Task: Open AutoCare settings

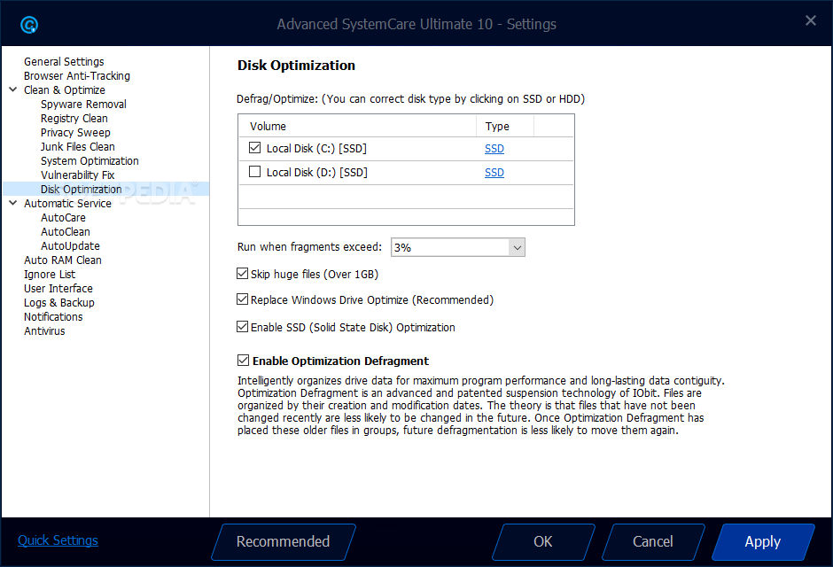Action: point(63,218)
